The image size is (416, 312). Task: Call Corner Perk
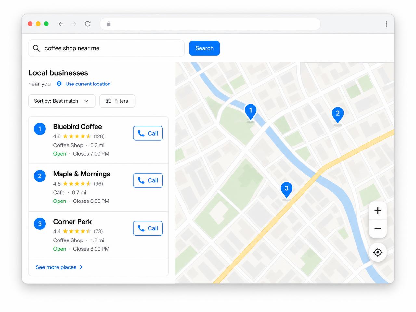[148, 228]
